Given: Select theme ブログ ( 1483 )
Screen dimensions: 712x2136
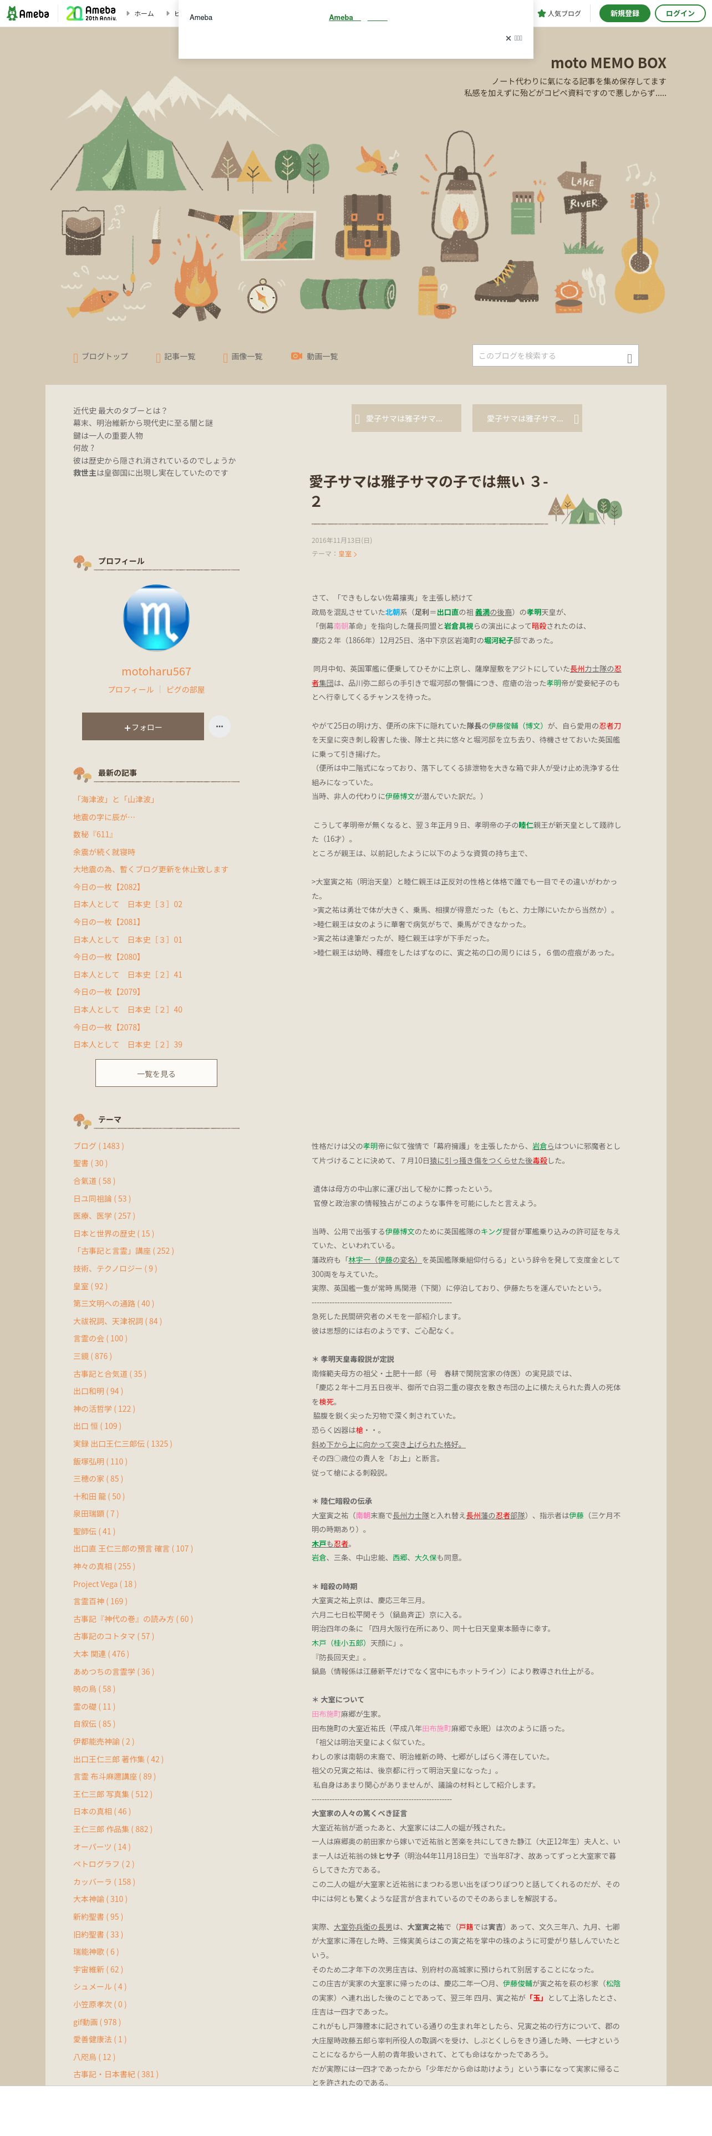Looking at the screenshot, I should click(x=99, y=1147).
